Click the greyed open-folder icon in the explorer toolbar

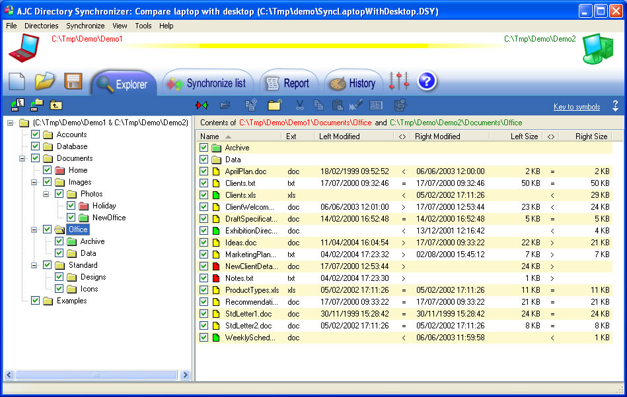pos(225,106)
